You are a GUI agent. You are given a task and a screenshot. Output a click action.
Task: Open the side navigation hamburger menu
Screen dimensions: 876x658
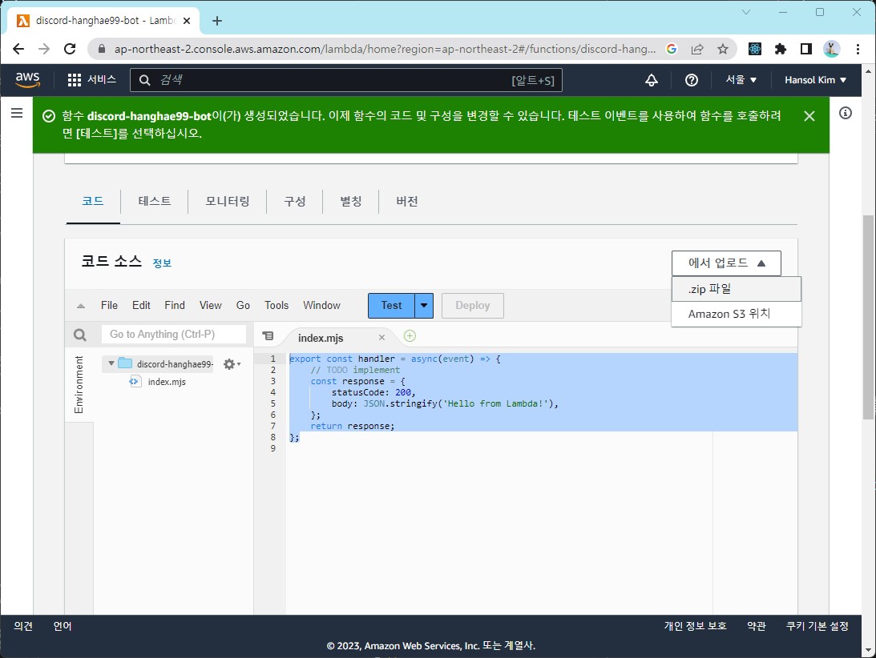17,114
